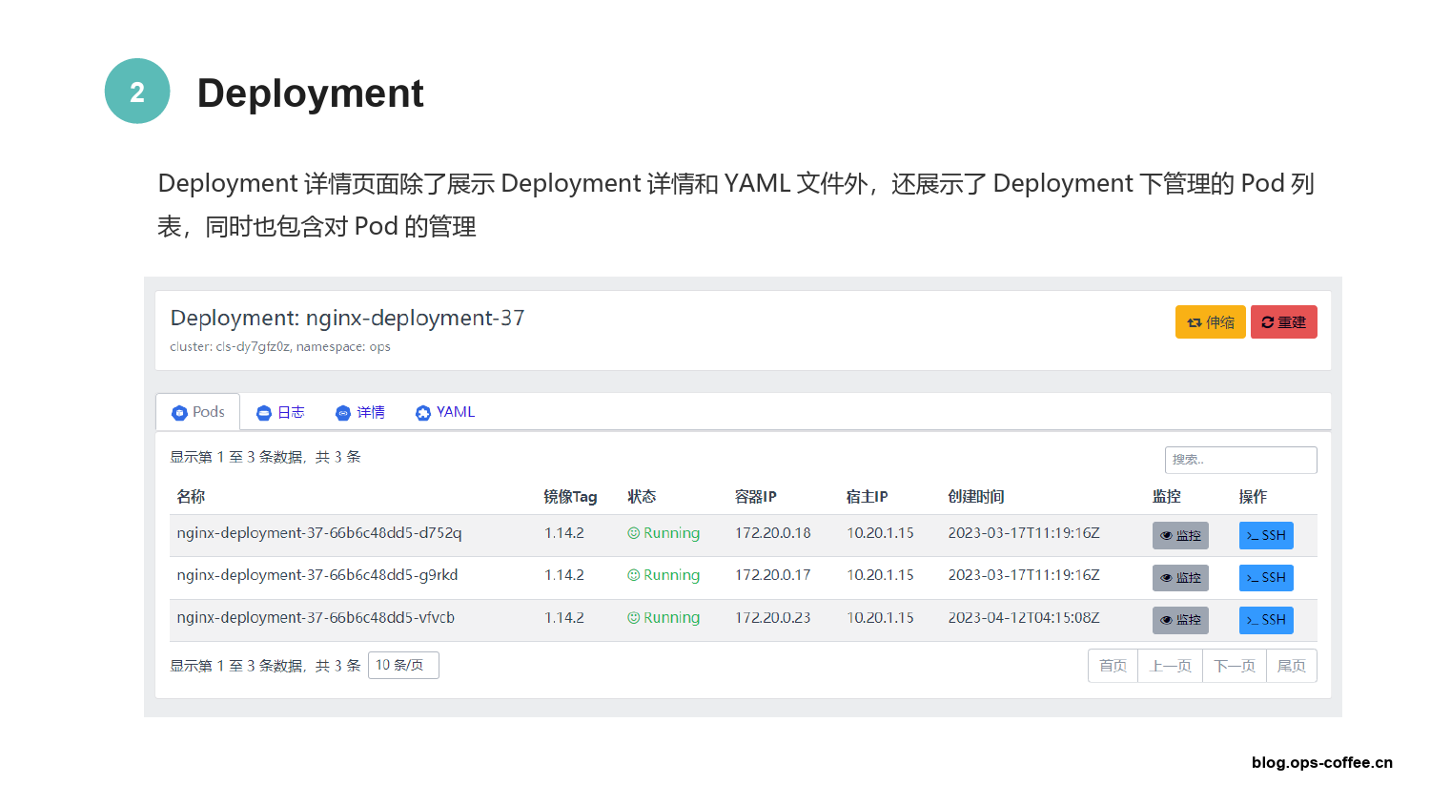This screenshot has width=1430, height=805.
Task: Go to 尾页 last page
Action: pos(1291,666)
